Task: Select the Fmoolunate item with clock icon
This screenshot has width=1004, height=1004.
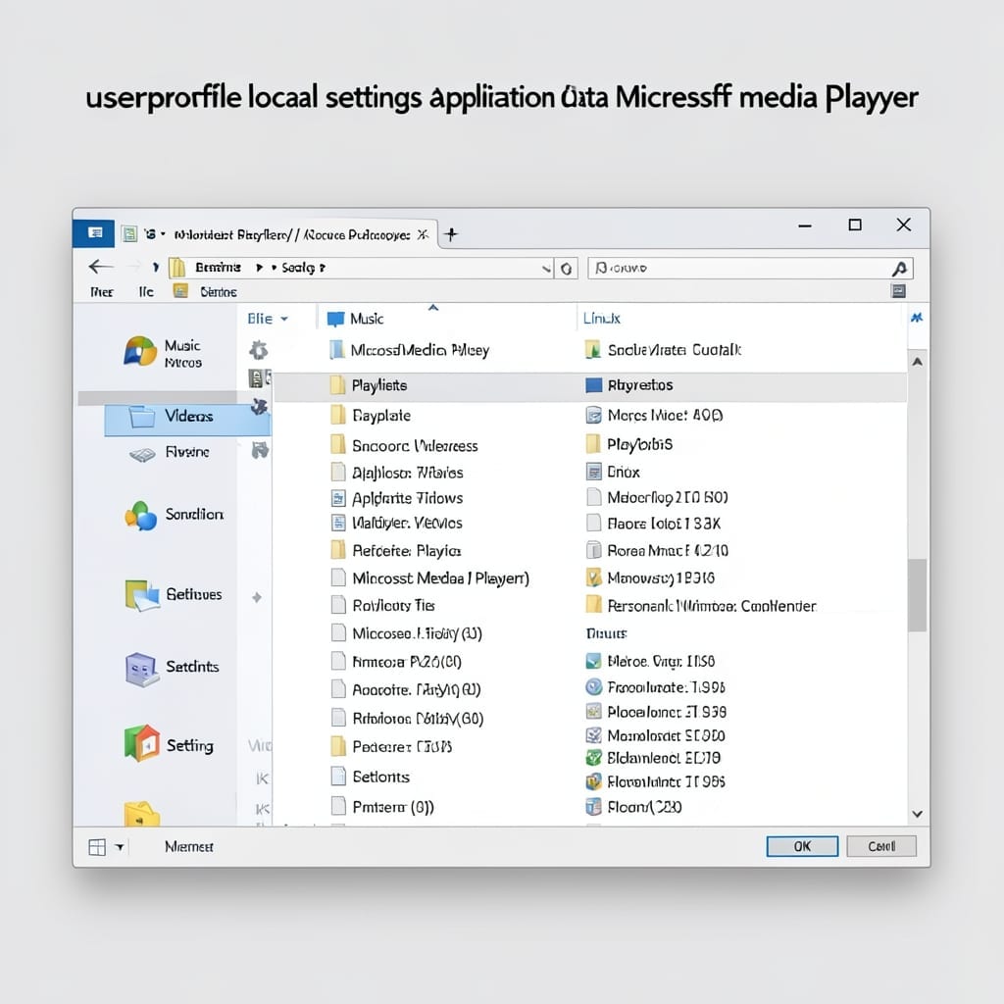Action: [x=655, y=687]
